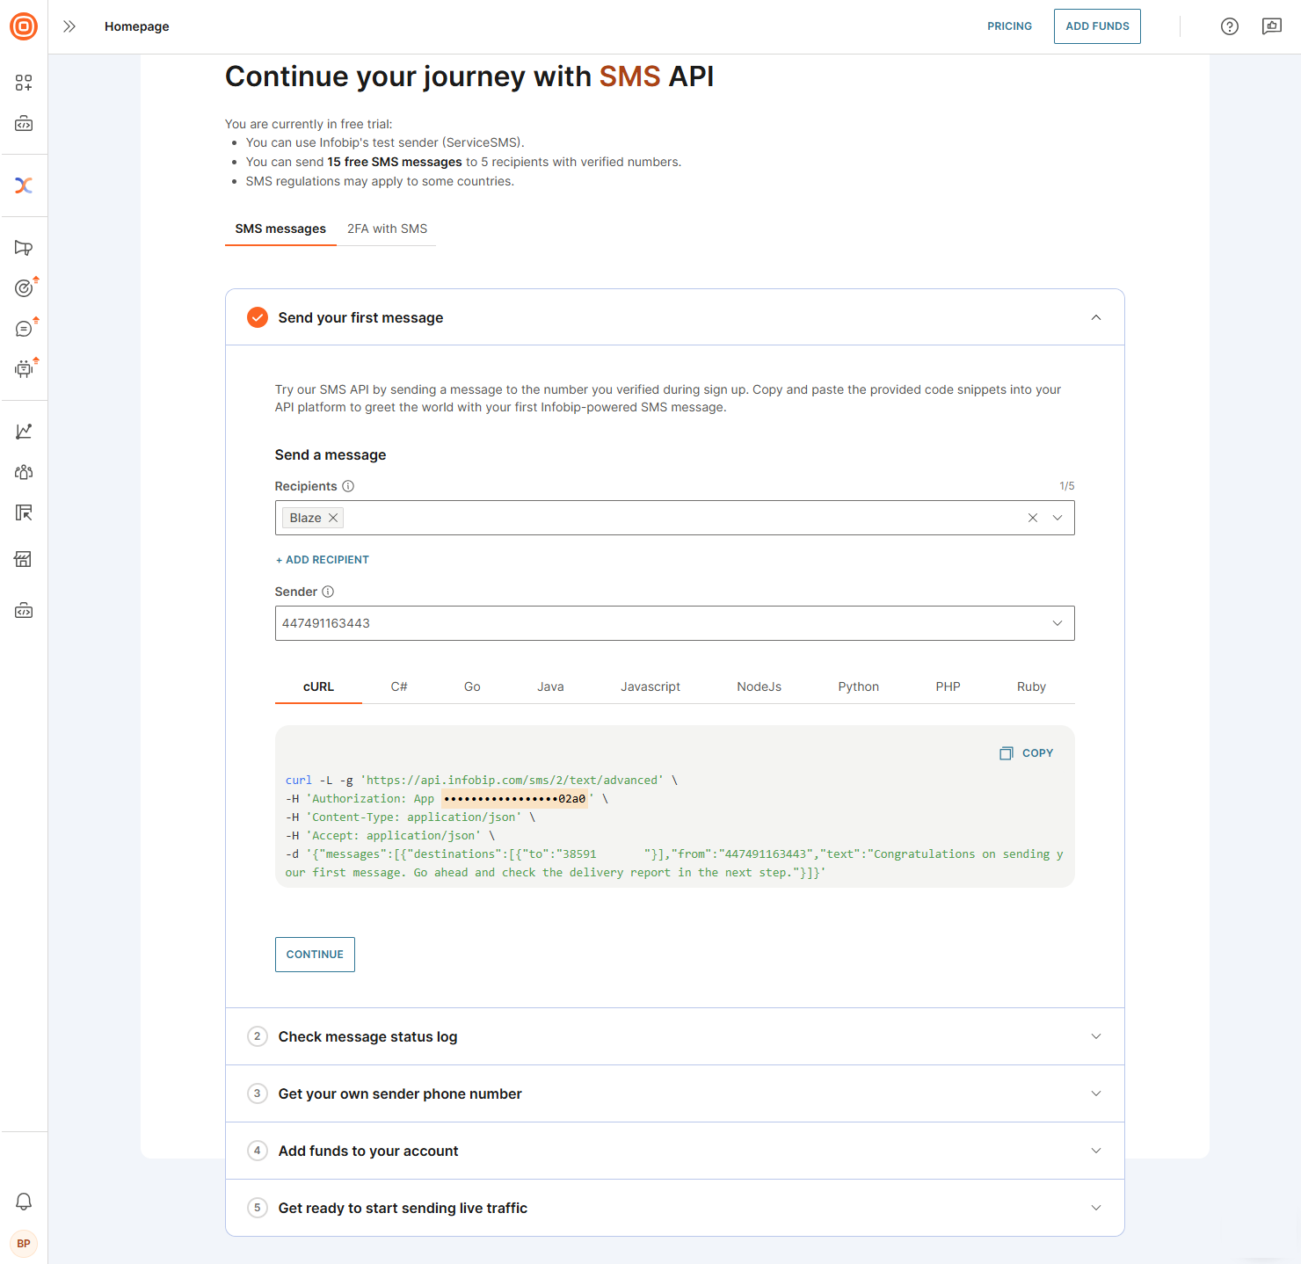Select the NodeJs code tab

[759, 686]
